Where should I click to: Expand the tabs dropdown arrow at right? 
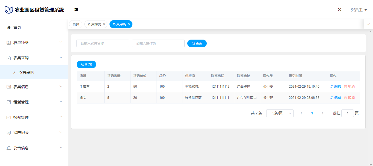368,24
